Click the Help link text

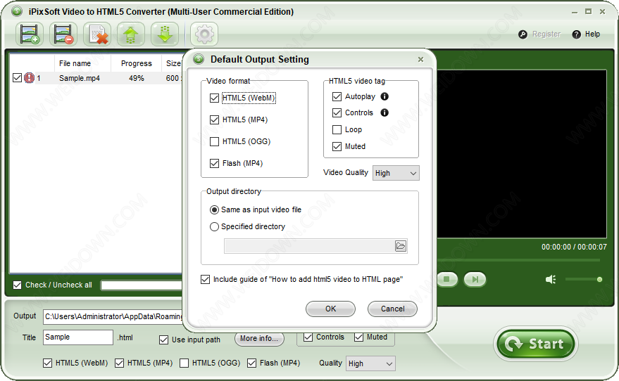point(592,34)
